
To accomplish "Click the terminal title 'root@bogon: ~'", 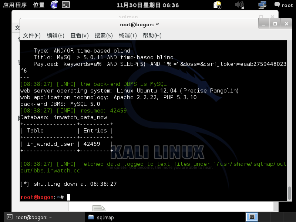I will (139, 24).
